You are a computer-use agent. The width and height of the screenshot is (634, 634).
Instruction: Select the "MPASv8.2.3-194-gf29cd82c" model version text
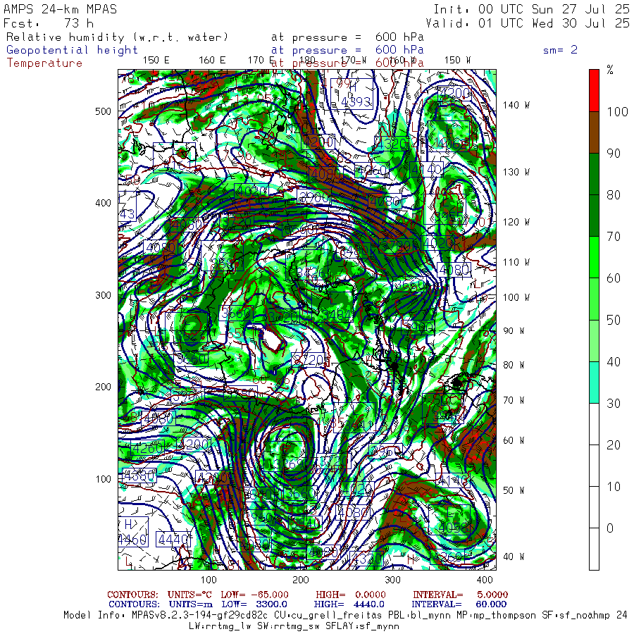click(x=200, y=616)
